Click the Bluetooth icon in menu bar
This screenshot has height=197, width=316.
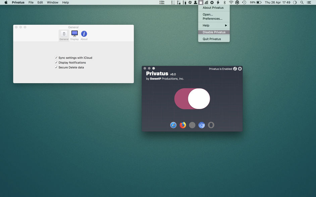[224, 2]
